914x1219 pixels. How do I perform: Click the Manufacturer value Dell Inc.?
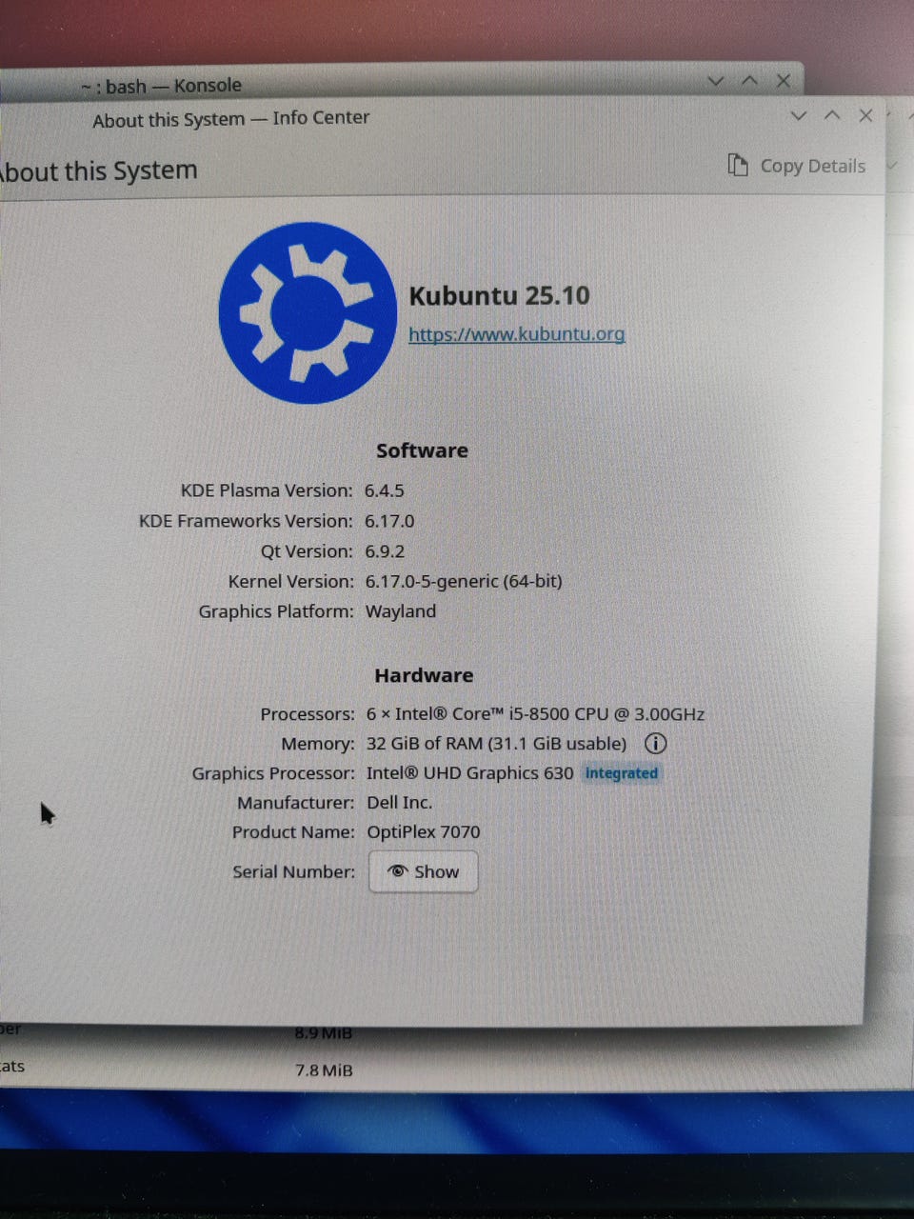pyautogui.click(x=399, y=803)
